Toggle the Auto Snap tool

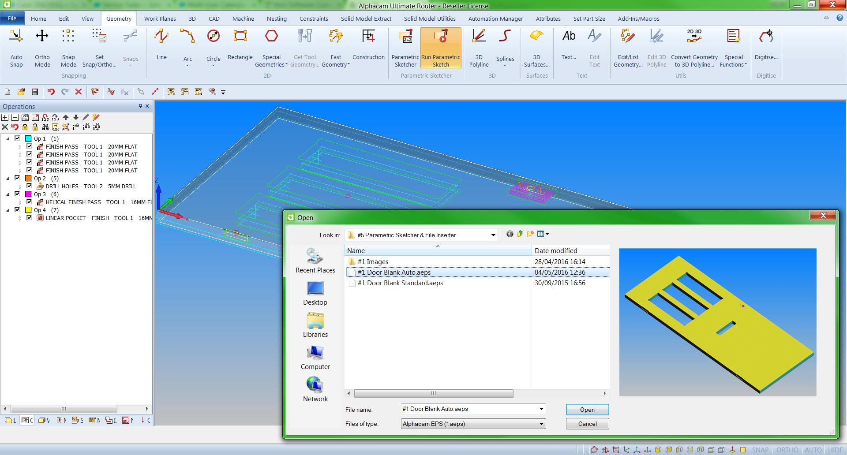click(x=16, y=48)
